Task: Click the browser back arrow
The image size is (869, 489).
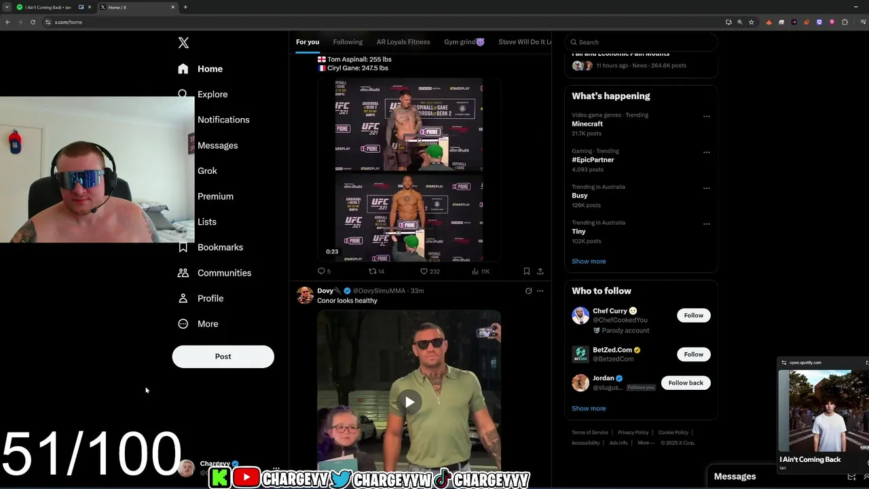Action: 7,22
